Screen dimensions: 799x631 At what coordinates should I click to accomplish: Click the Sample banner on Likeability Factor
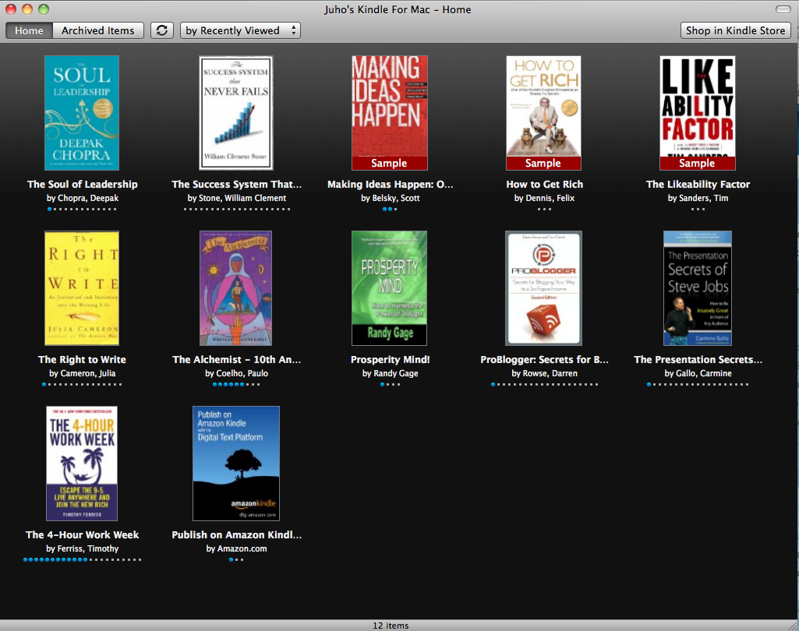tap(698, 163)
